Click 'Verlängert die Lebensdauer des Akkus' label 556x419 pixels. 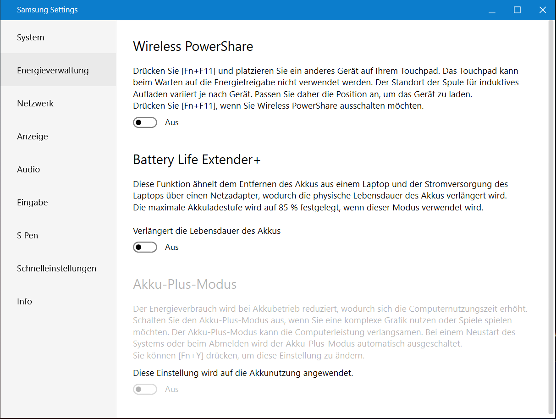[207, 231]
